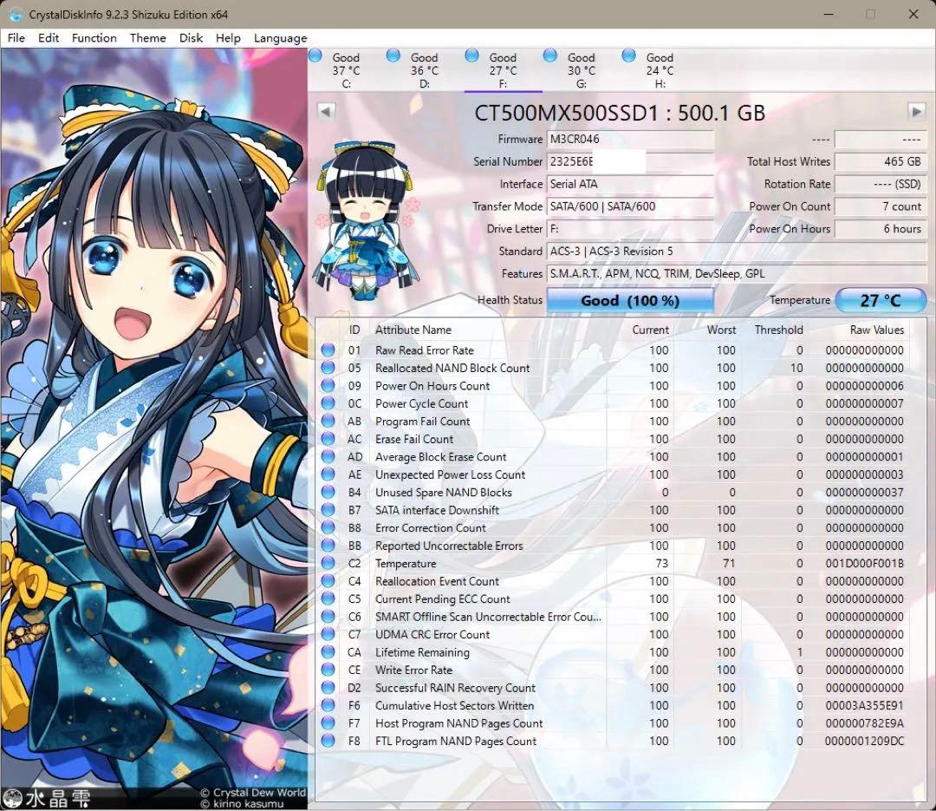
Task: Click raw value 001D000F001B
Action: click(x=864, y=563)
